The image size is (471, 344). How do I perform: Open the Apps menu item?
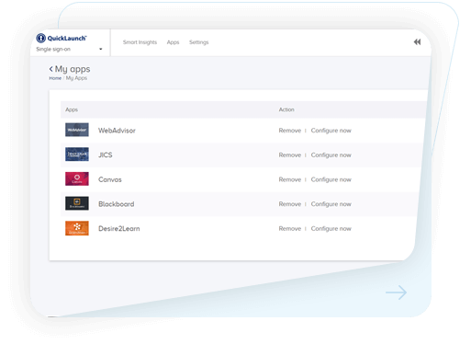click(x=173, y=42)
